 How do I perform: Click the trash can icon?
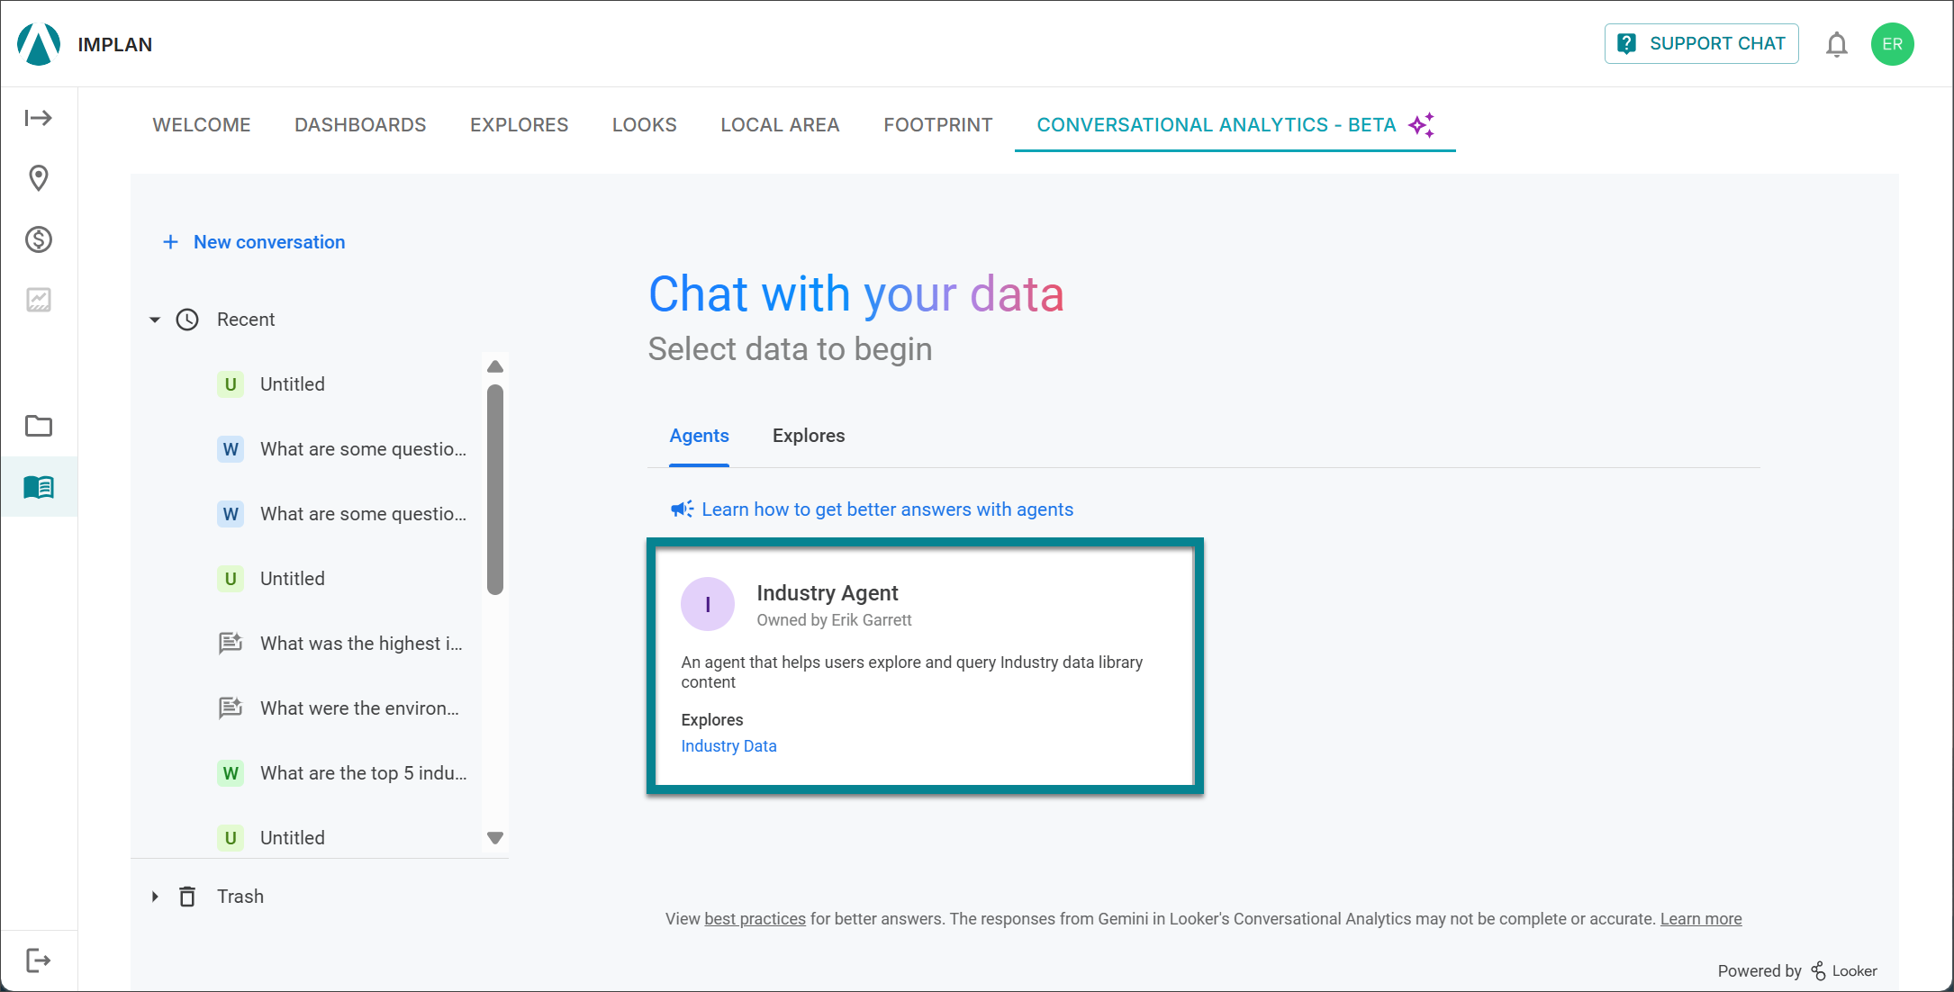[x=187, y=897]
